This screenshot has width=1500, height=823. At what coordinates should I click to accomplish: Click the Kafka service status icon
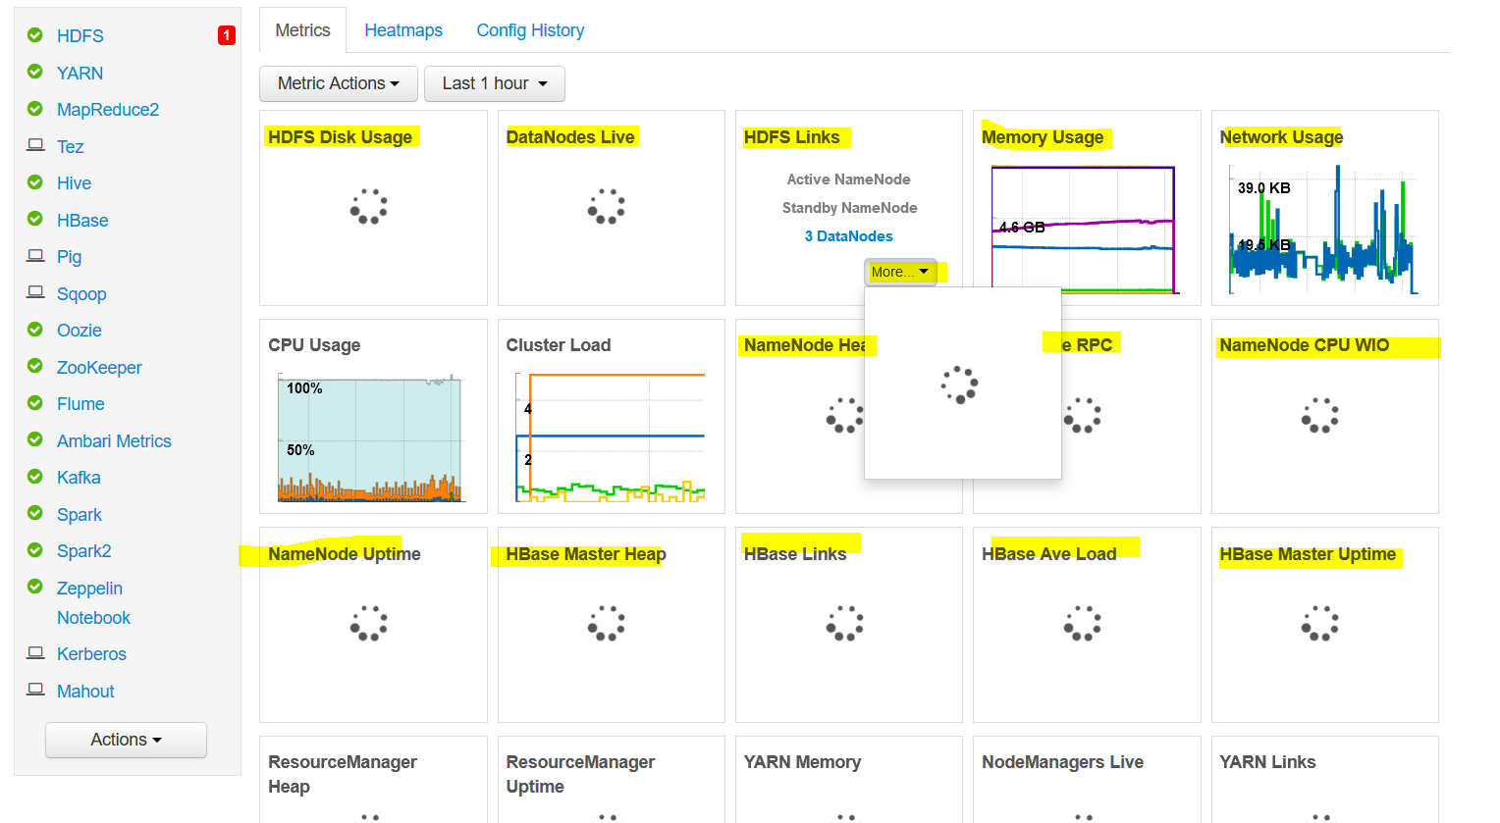pos(35,477)
